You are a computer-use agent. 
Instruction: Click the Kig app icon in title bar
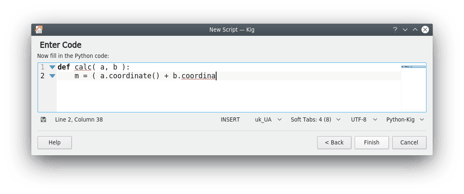(39, 30)
